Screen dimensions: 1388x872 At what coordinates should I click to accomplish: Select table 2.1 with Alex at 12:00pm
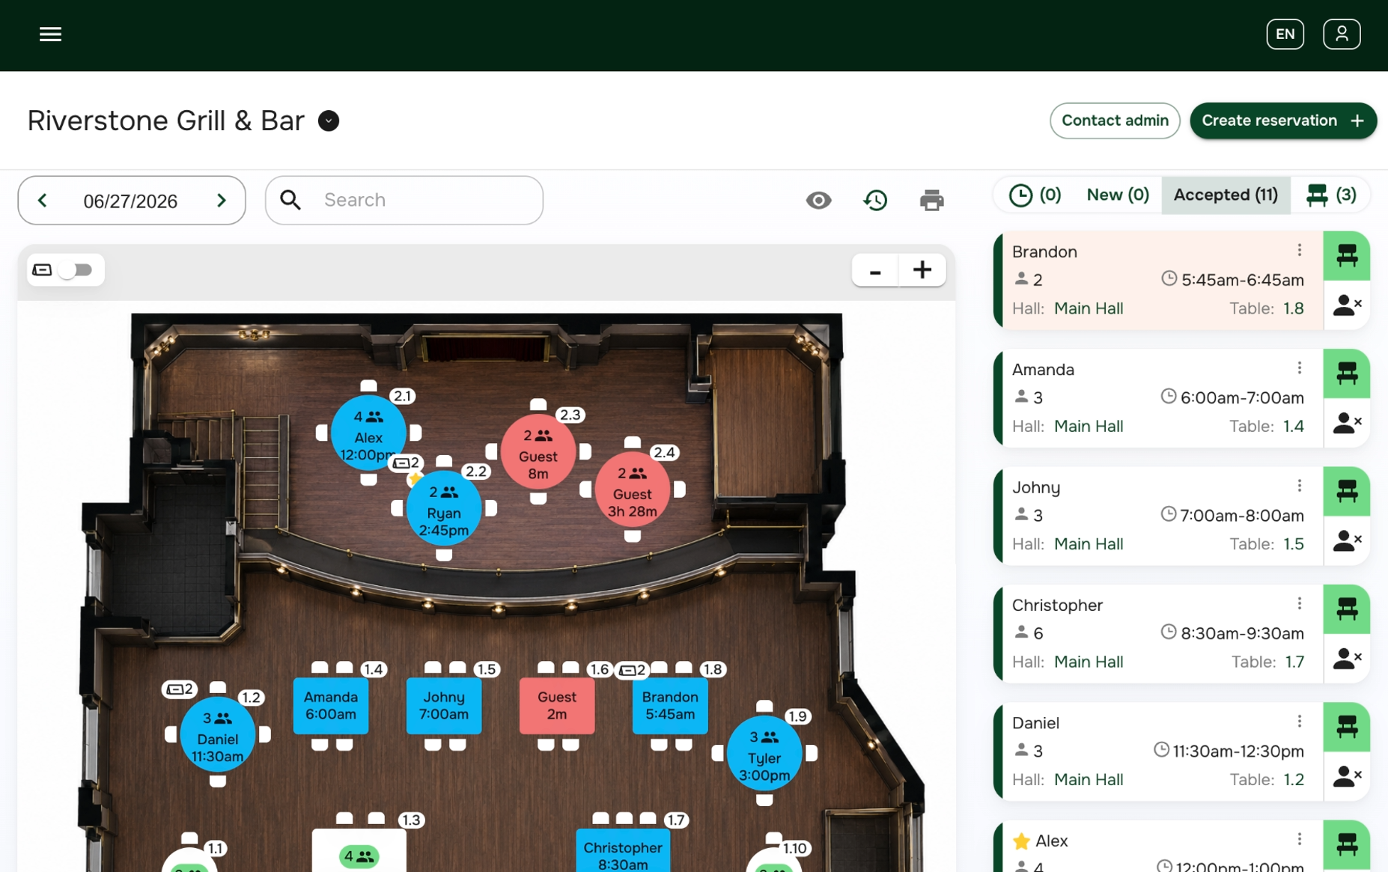[x=368, y=433]
